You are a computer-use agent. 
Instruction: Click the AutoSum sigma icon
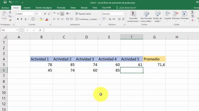[192, 12]
